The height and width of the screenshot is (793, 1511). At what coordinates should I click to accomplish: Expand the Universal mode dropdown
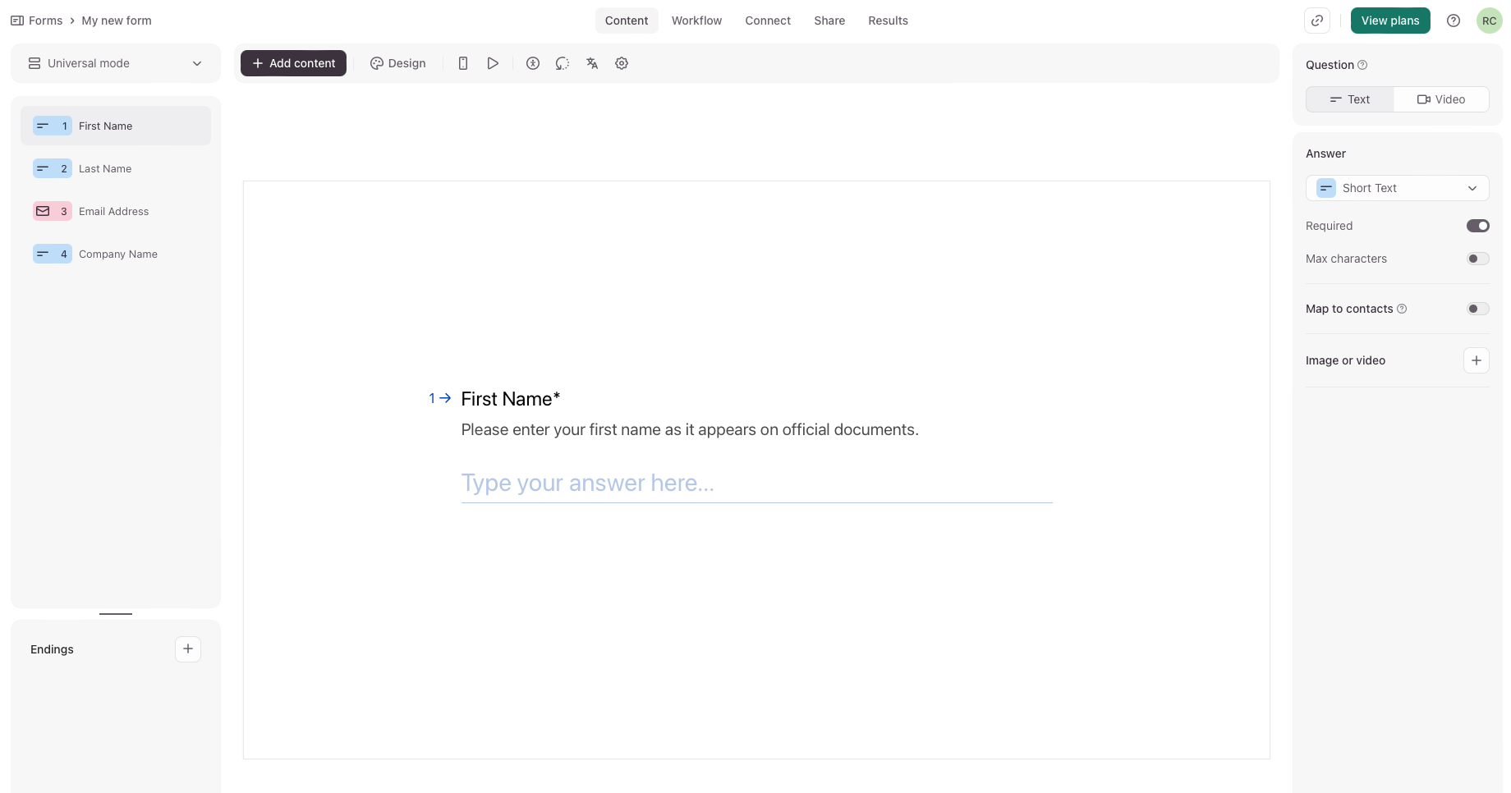tap(115, 62)
